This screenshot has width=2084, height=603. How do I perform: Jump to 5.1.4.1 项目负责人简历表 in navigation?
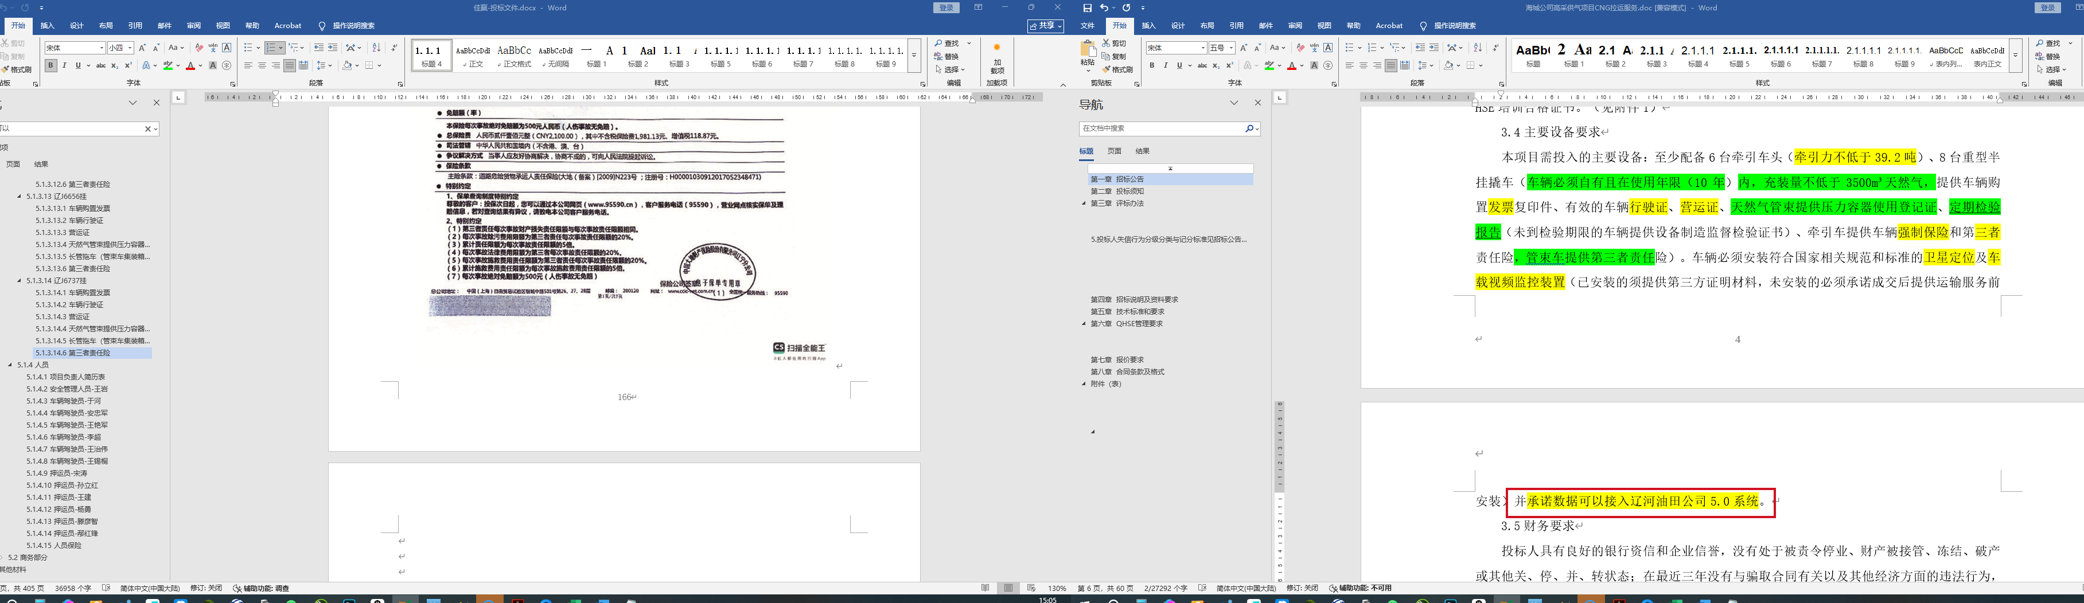coord(65,378)
